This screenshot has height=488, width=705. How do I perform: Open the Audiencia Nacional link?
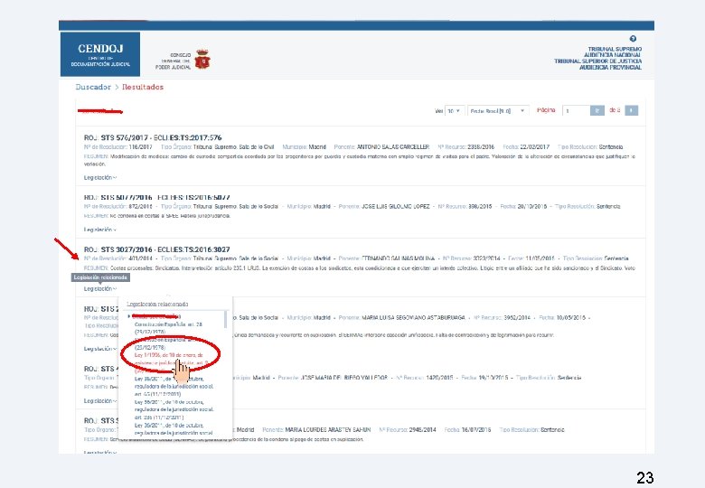click(613, 55)
